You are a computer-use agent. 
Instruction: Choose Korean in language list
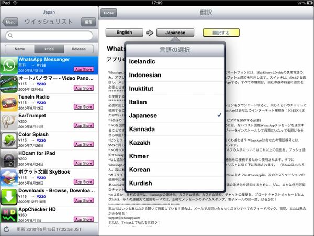coord(175,170)
